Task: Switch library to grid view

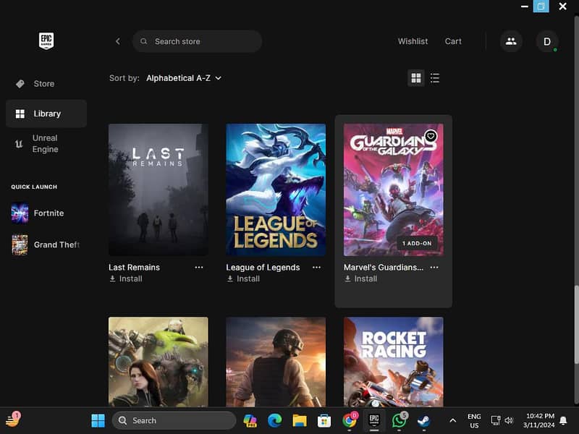Action: pos(416,77)
